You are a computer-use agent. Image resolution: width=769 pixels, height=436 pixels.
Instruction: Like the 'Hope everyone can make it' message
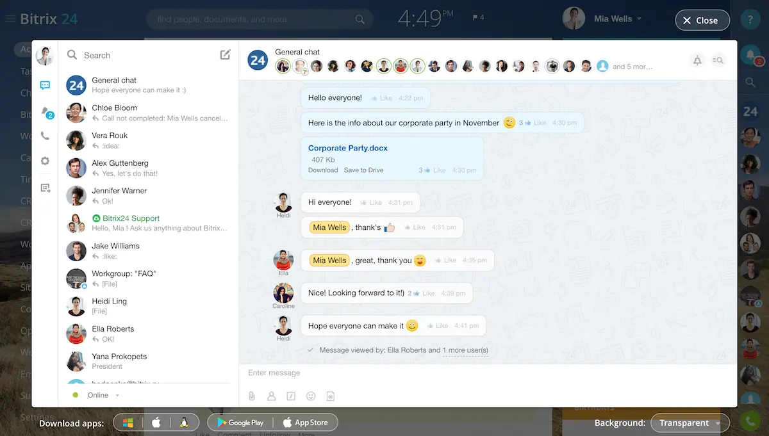pos(438,326)
